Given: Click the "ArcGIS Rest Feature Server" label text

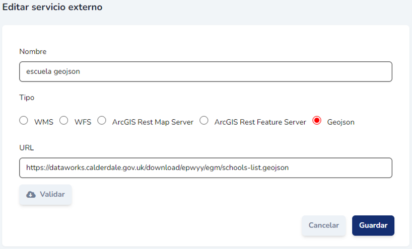Looking at the screenshot, I should click(x=260, y=122).
